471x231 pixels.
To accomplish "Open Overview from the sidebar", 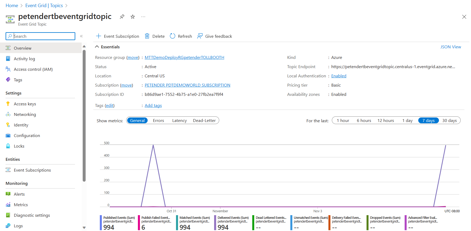I will (x=41, y=48).
